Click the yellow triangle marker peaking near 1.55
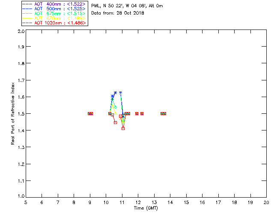274x219 pixels. [113, 106]
